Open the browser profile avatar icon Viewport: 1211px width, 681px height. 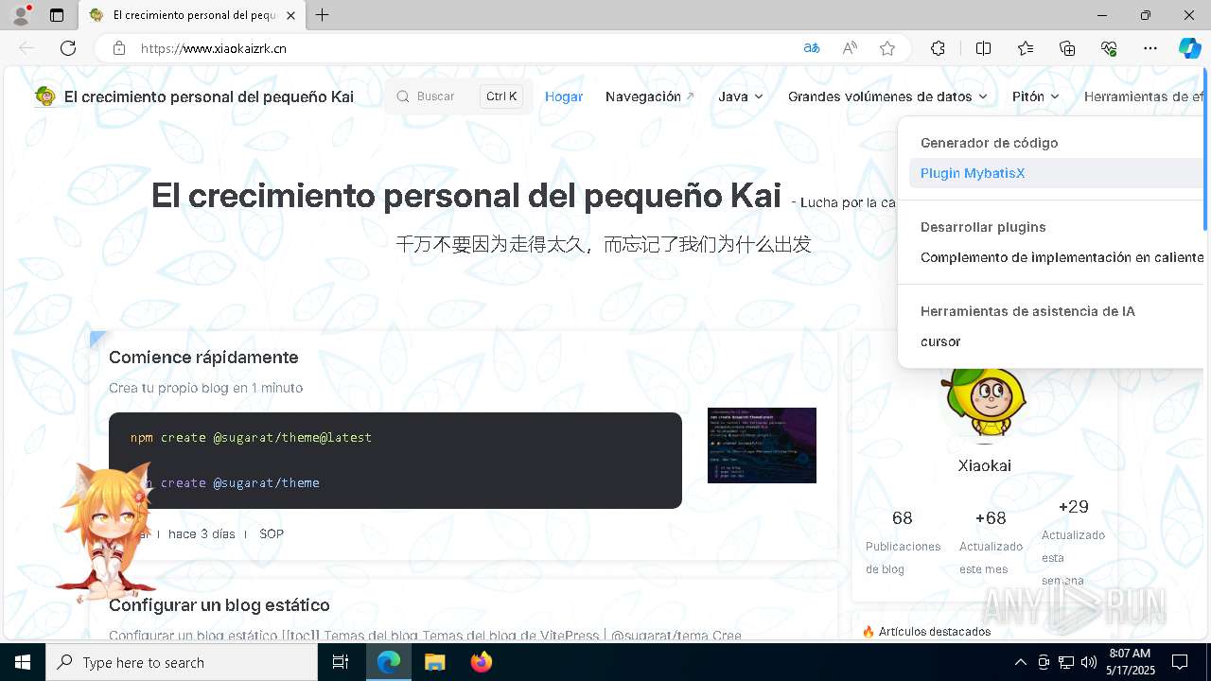point(21,15)
